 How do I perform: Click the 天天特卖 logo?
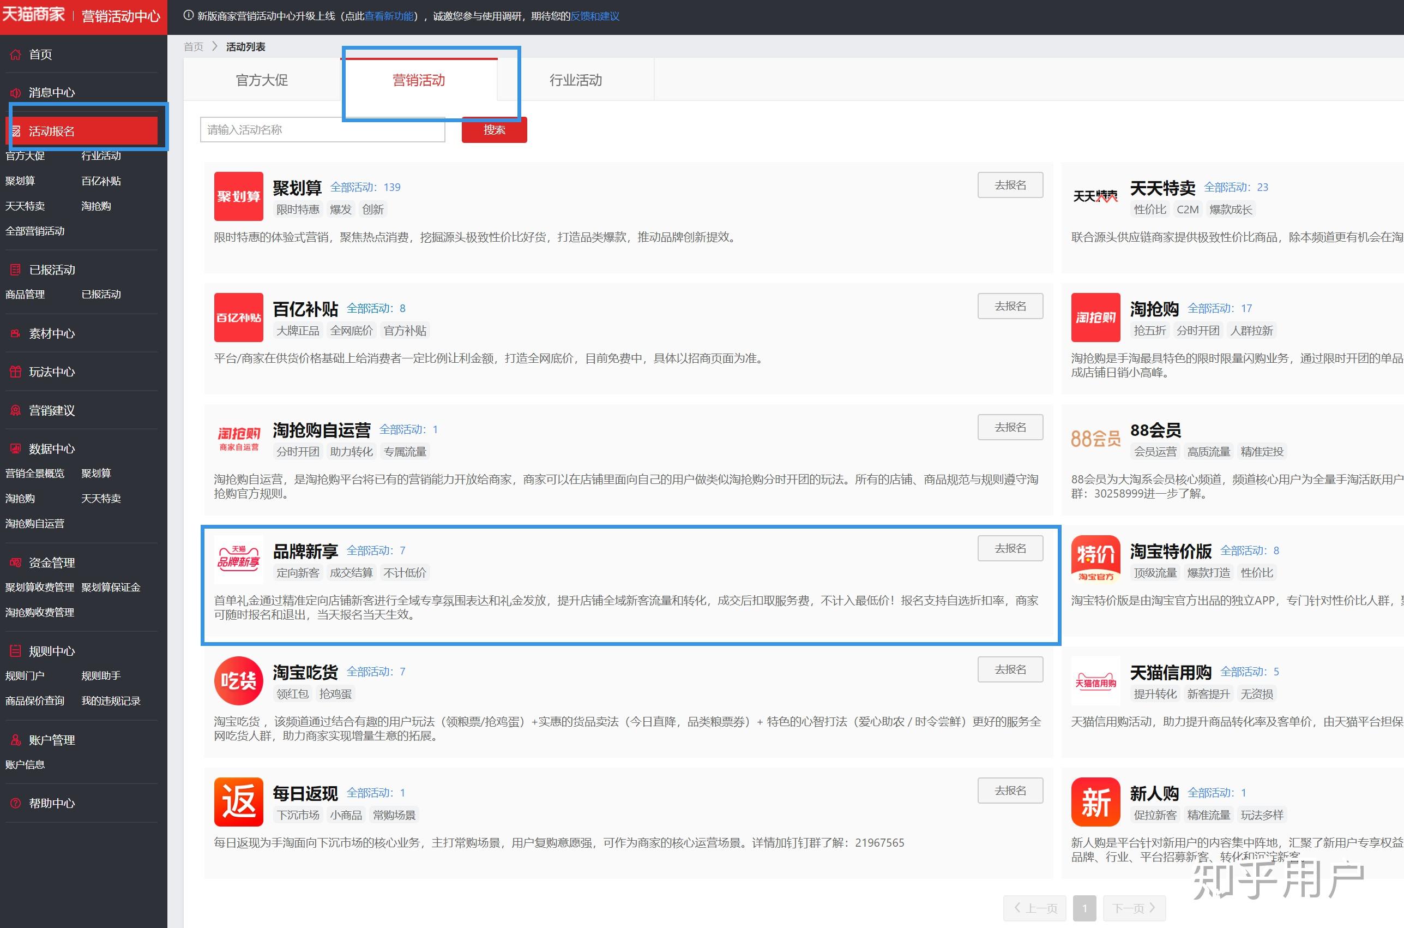click(x=1095, y=196)
